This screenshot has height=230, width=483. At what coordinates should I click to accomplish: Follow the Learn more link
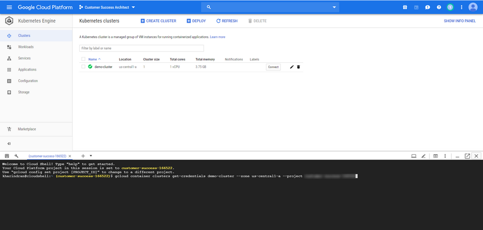pos(217,37)
